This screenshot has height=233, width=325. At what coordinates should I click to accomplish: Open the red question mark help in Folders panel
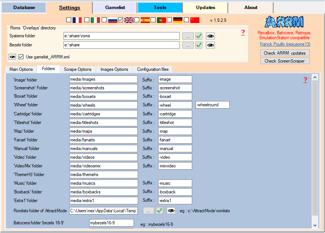coord(305,80)
